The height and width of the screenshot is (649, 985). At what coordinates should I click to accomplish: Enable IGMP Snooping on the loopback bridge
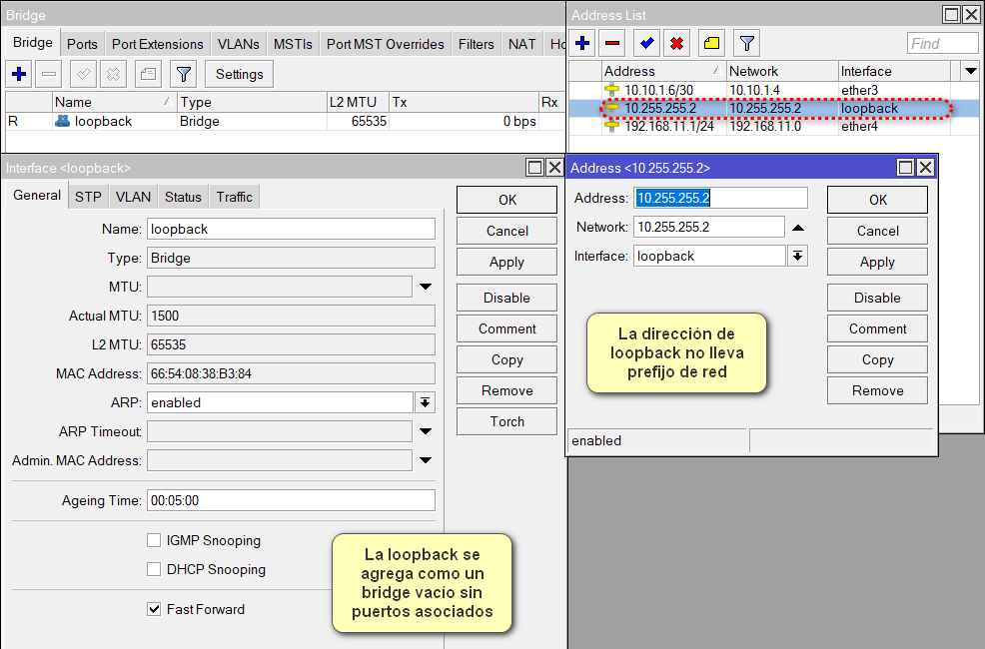tap(154, 540)
